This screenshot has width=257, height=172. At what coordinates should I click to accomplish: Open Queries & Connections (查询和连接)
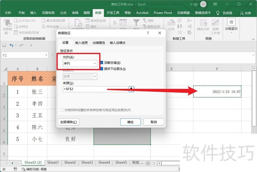pyautogui.click(x=96, y=20)
